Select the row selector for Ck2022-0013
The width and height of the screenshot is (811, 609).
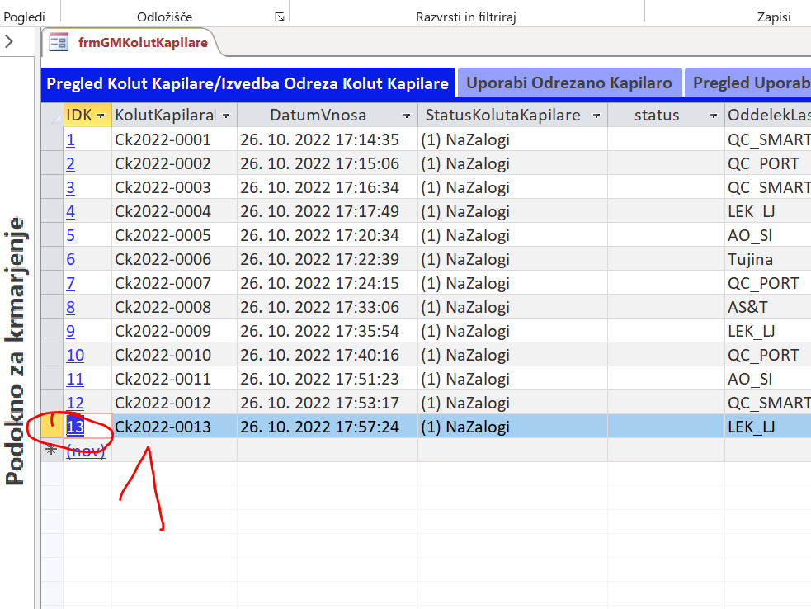52,427
